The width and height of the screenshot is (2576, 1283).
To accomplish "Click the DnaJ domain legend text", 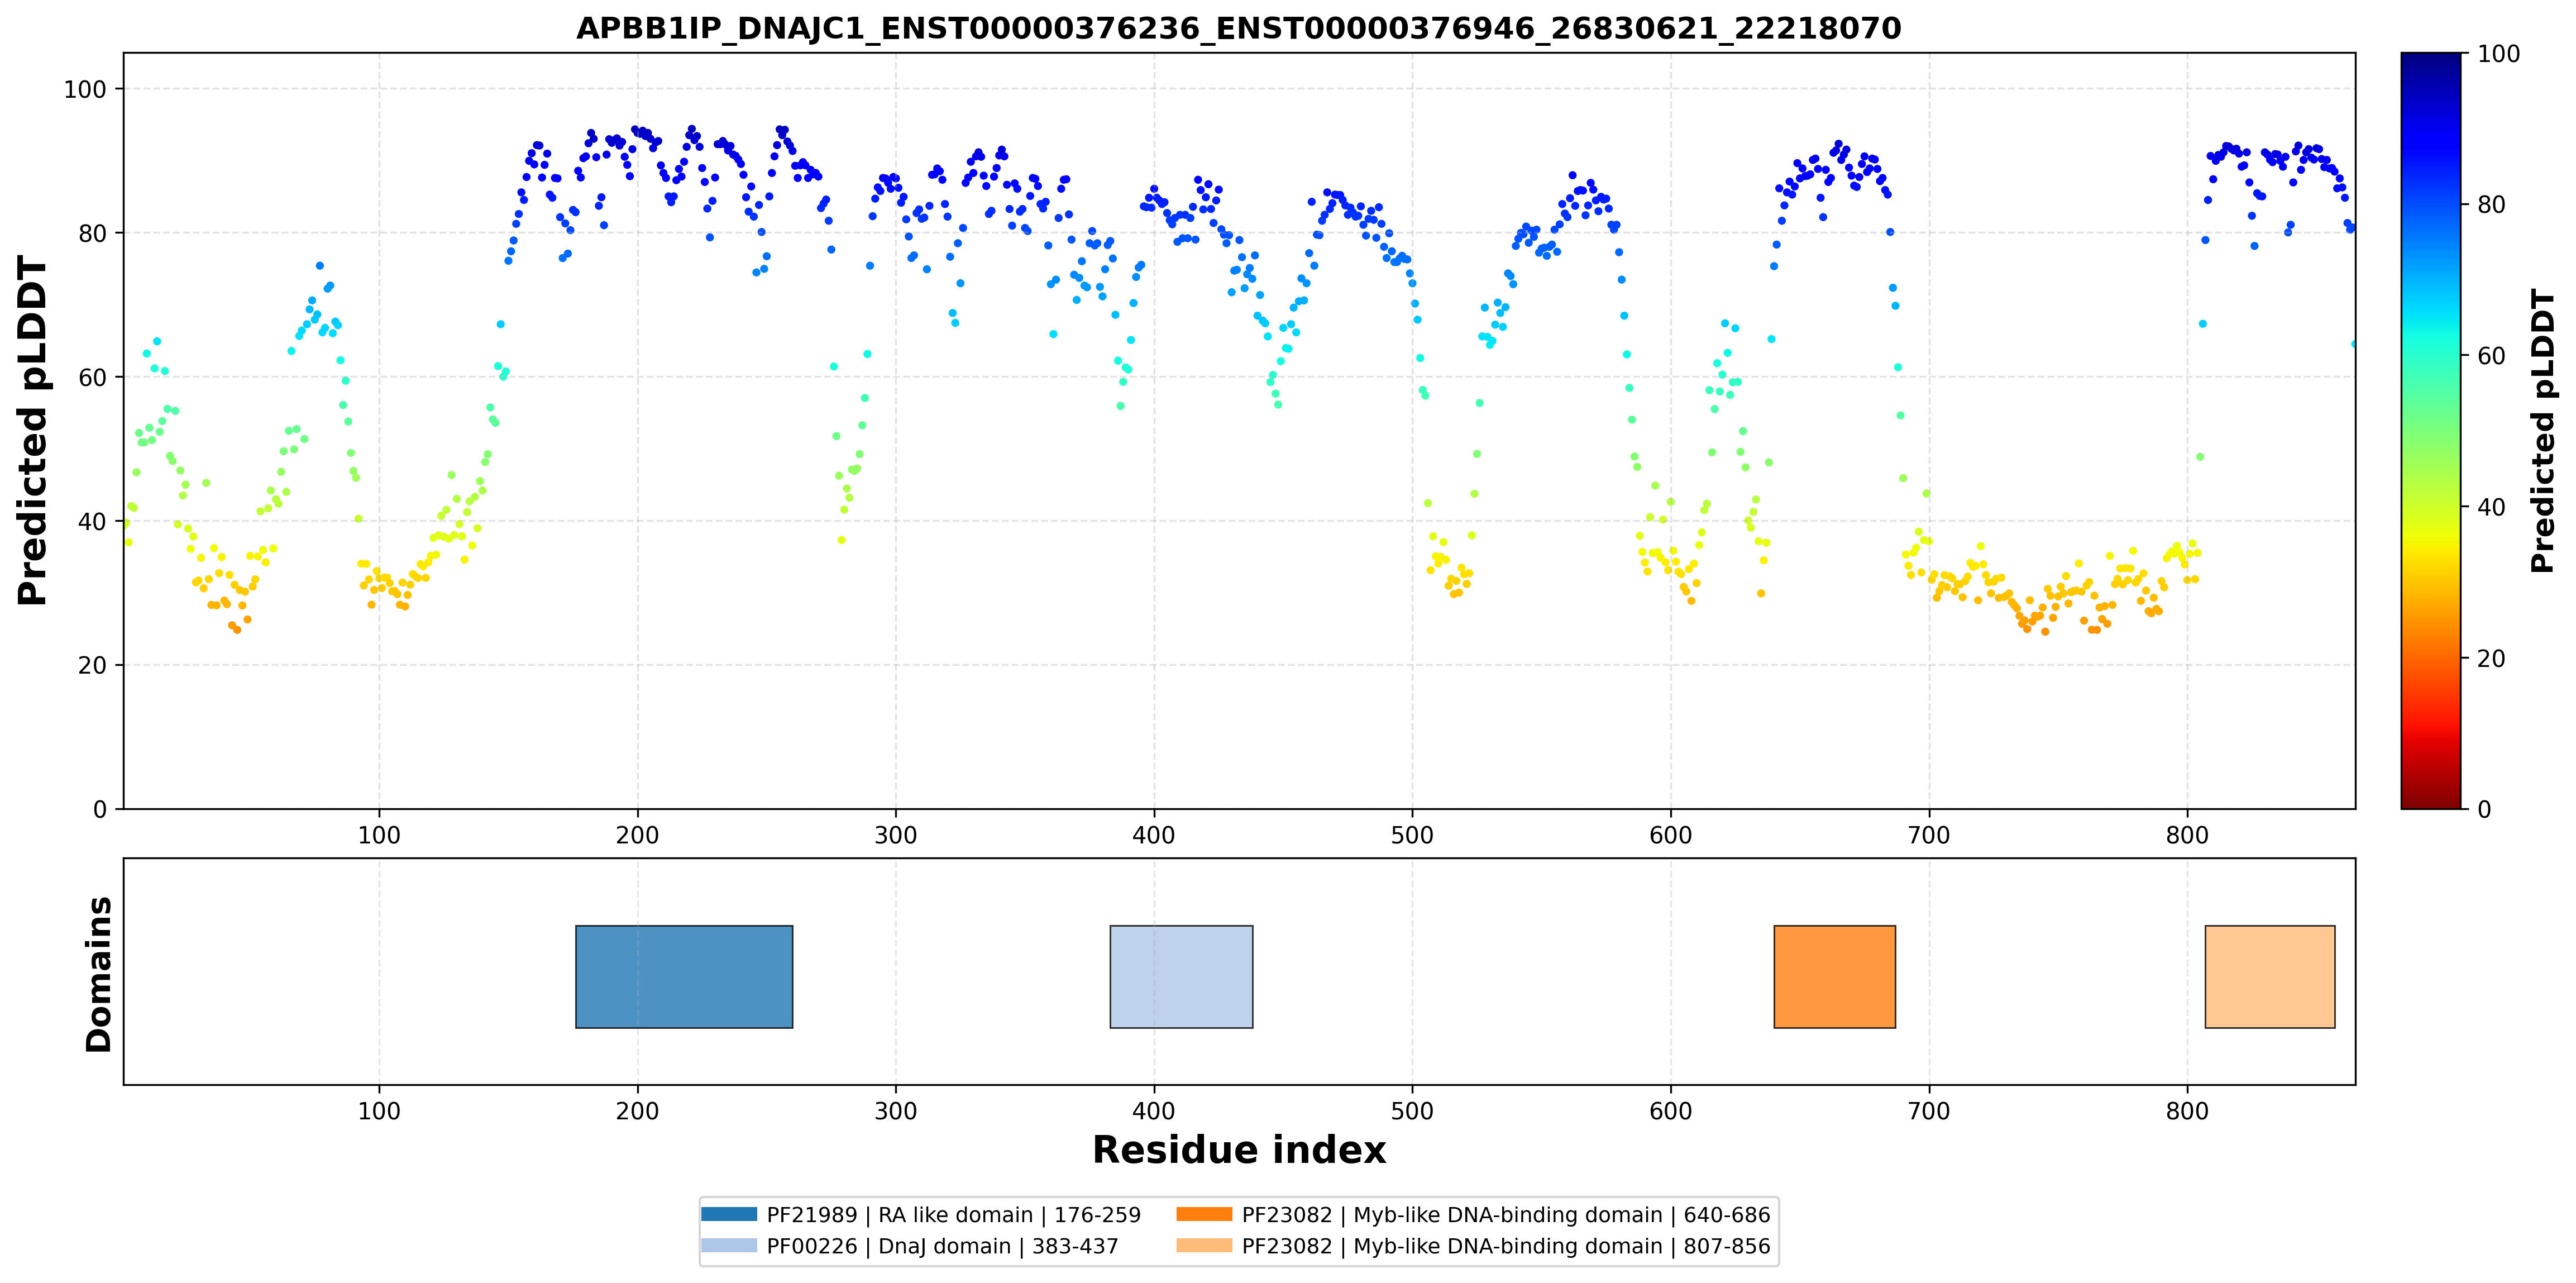I will coord(942,1246).
